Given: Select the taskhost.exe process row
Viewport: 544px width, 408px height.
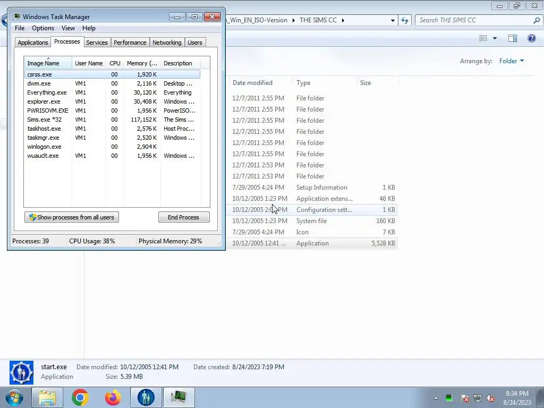Looking at the screenshot, I should click(112, 129).
